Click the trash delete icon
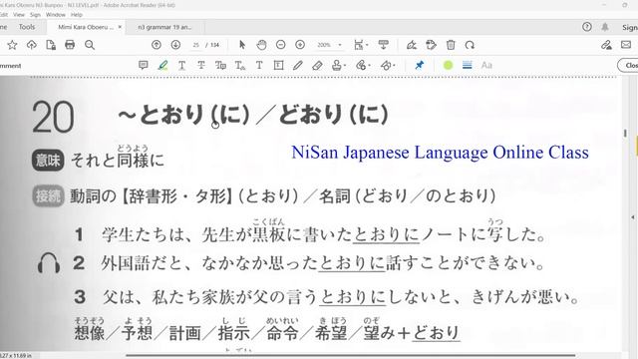 (451, 45)
